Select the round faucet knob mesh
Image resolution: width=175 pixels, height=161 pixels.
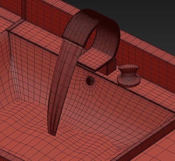click(129, 76)
